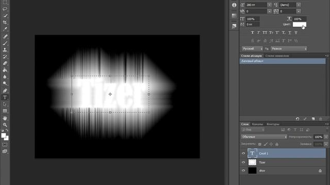Viewport: 330px width, 185px height.
Task: Open the Обычные blend mode dropdown
Action: tap(264, 137)
